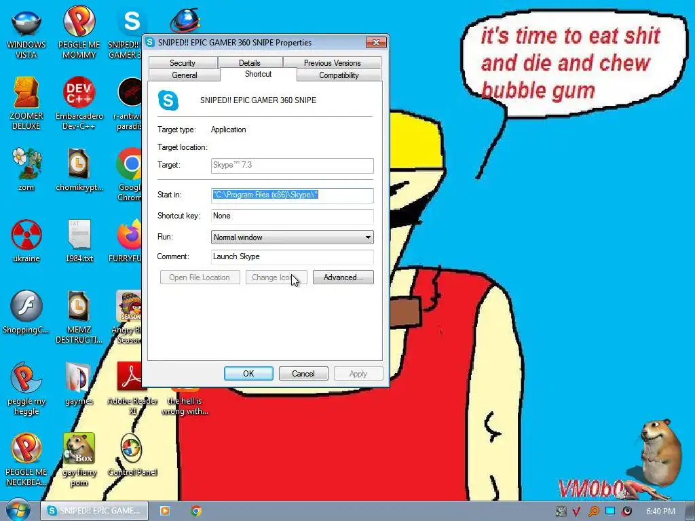Click the blue monitor tray icon
695x521 pixels.
pyautogui.click(x=610, y=511)
